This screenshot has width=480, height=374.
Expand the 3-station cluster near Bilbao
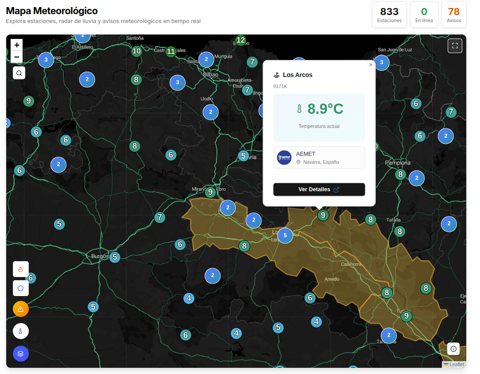(178, 82)
